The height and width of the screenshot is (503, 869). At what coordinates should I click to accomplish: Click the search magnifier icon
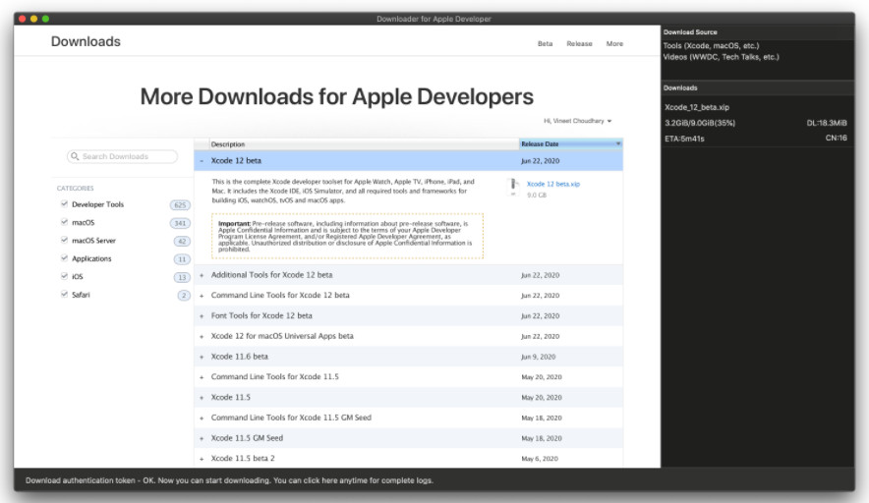75,157
